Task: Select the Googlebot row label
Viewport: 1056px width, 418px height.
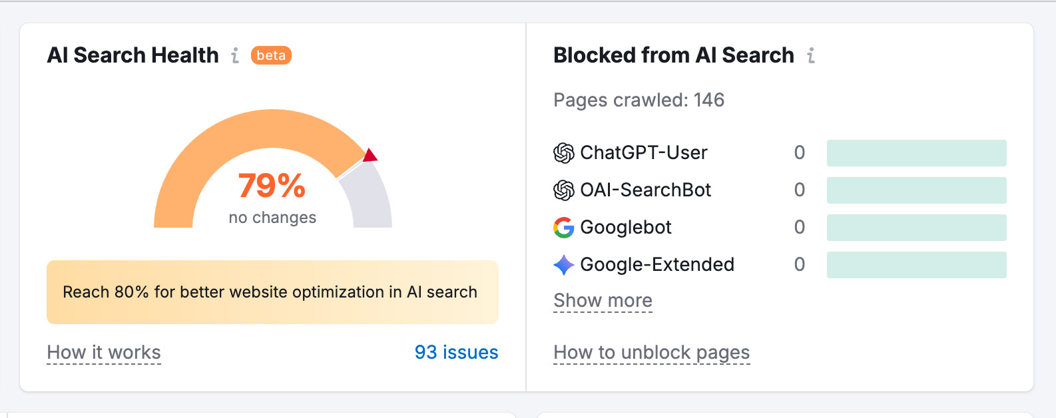Action: [x=625, y=228]
